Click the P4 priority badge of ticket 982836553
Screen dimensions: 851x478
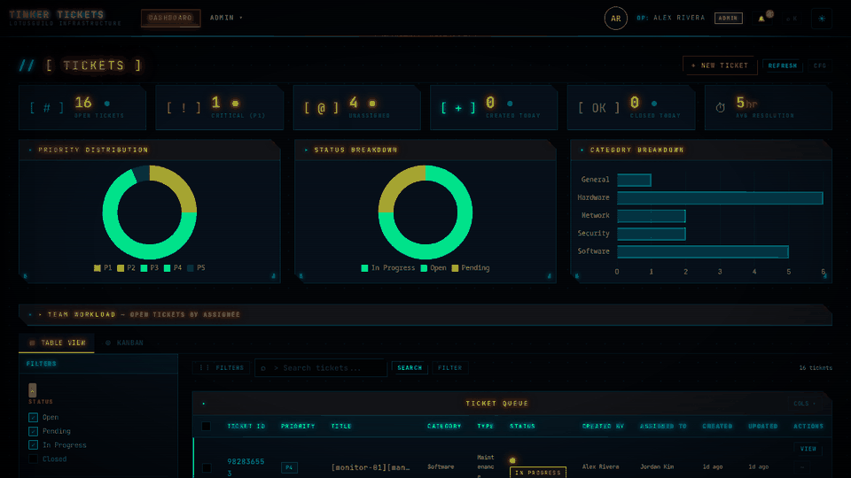tap(289, 467)
